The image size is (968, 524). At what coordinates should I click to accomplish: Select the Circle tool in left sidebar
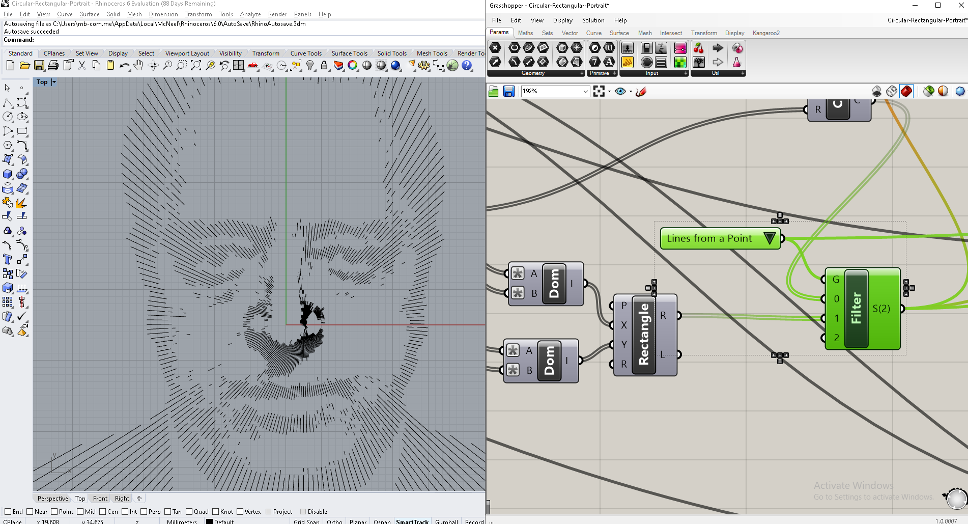[8, 117]
